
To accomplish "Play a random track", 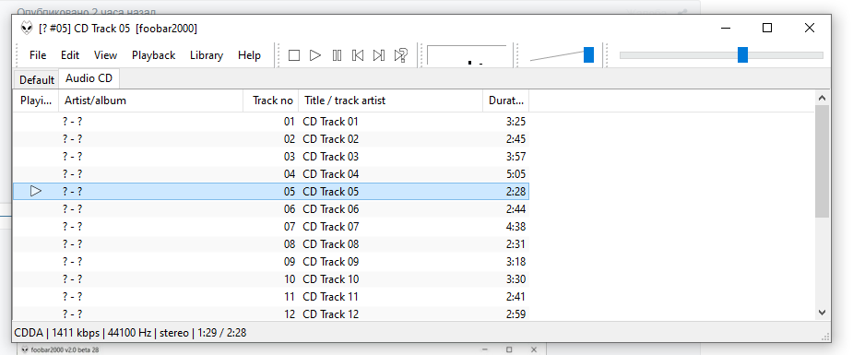I will click(401, 55).
